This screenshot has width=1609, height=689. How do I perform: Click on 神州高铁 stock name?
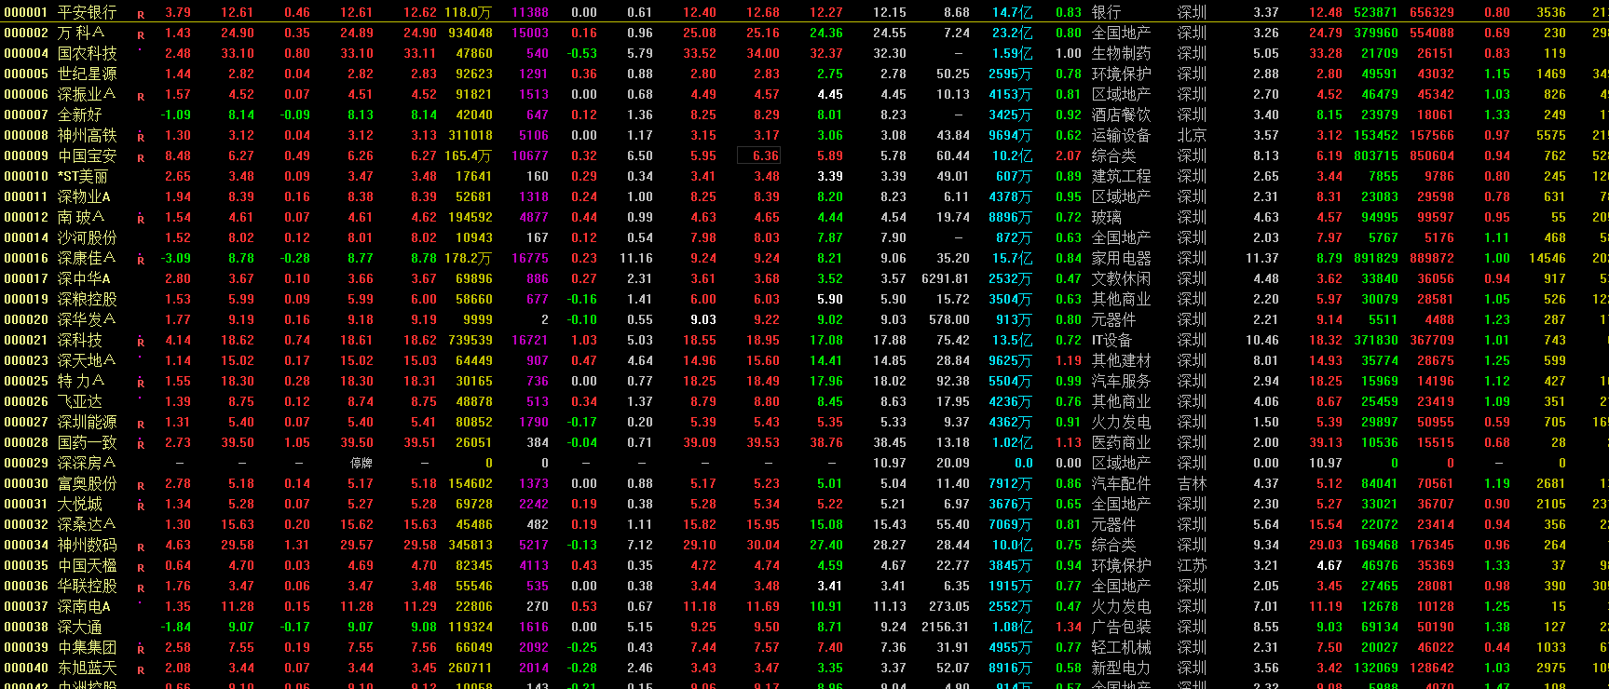pos(88,135)
